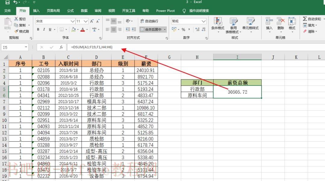Click the Paste clipboard icon

click(x=8, y=22)
